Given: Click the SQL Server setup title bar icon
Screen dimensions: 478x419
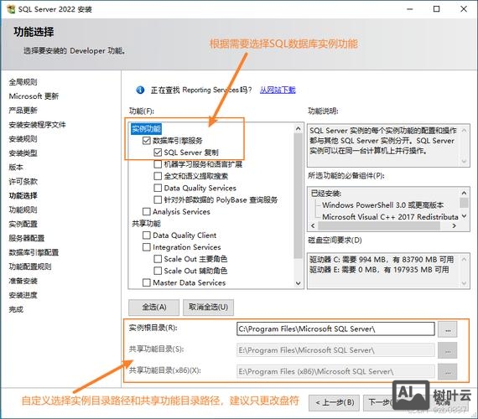Looking at the screenshot, I should (11, 9).
